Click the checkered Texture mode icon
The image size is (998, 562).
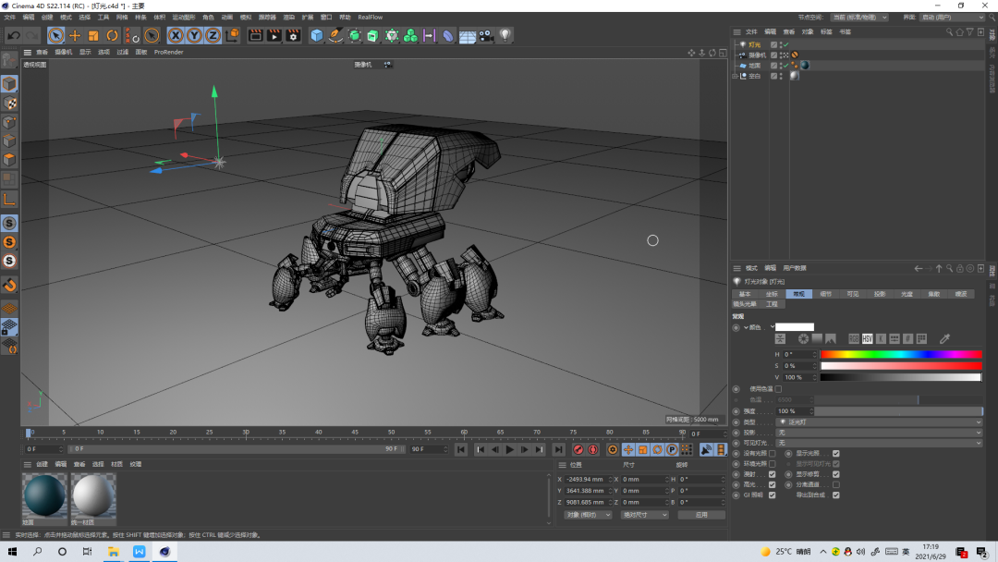click(x=9, y=104)
